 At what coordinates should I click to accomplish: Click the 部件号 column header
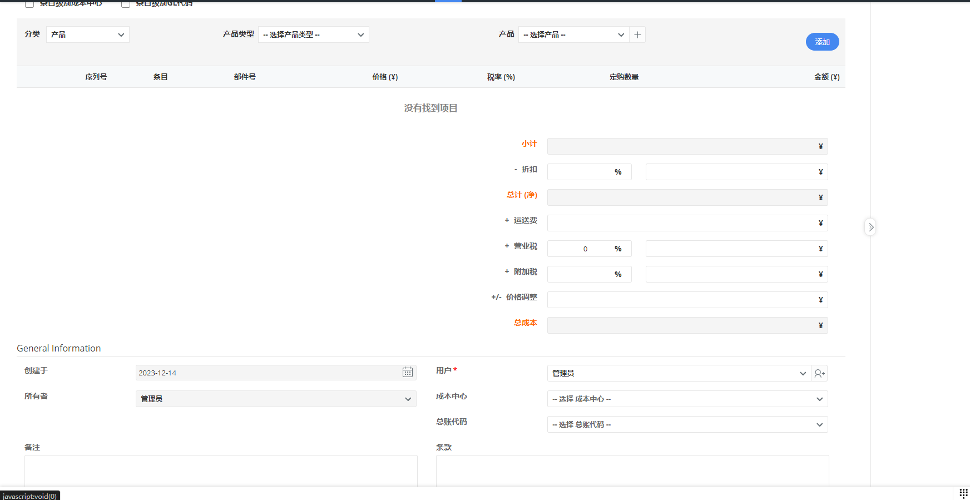tap(245, 77)
